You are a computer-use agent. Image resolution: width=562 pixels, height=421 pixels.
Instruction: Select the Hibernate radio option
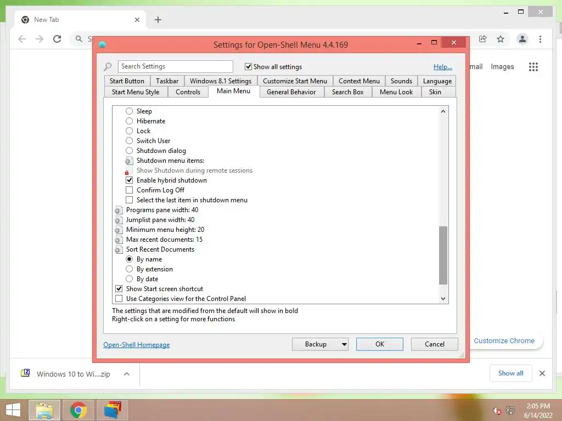[129, 121]
